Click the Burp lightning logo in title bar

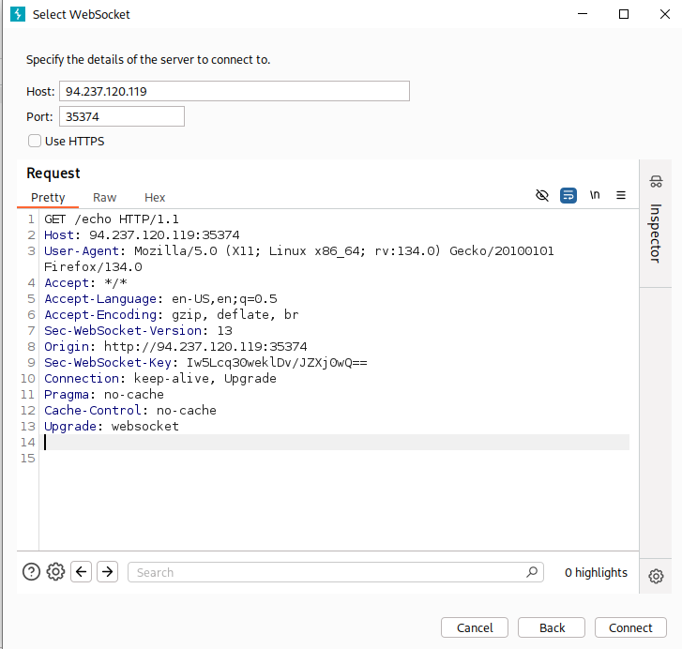pyautogui.click(x=17, y=15)
